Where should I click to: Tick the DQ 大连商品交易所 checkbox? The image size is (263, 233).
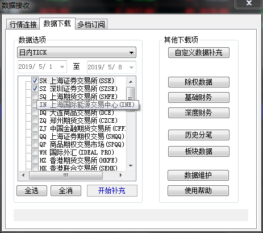click(x=35, y=113)
